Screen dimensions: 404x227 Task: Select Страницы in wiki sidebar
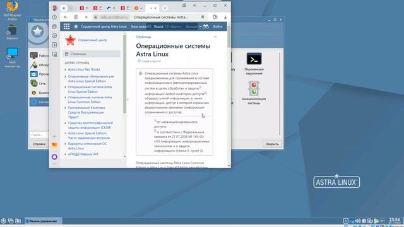tap(92, 54)
